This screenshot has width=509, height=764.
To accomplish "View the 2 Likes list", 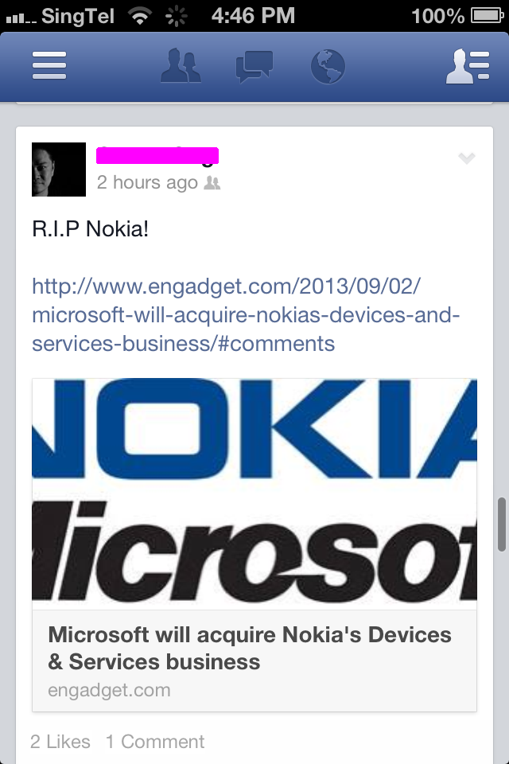I will 60,742.
